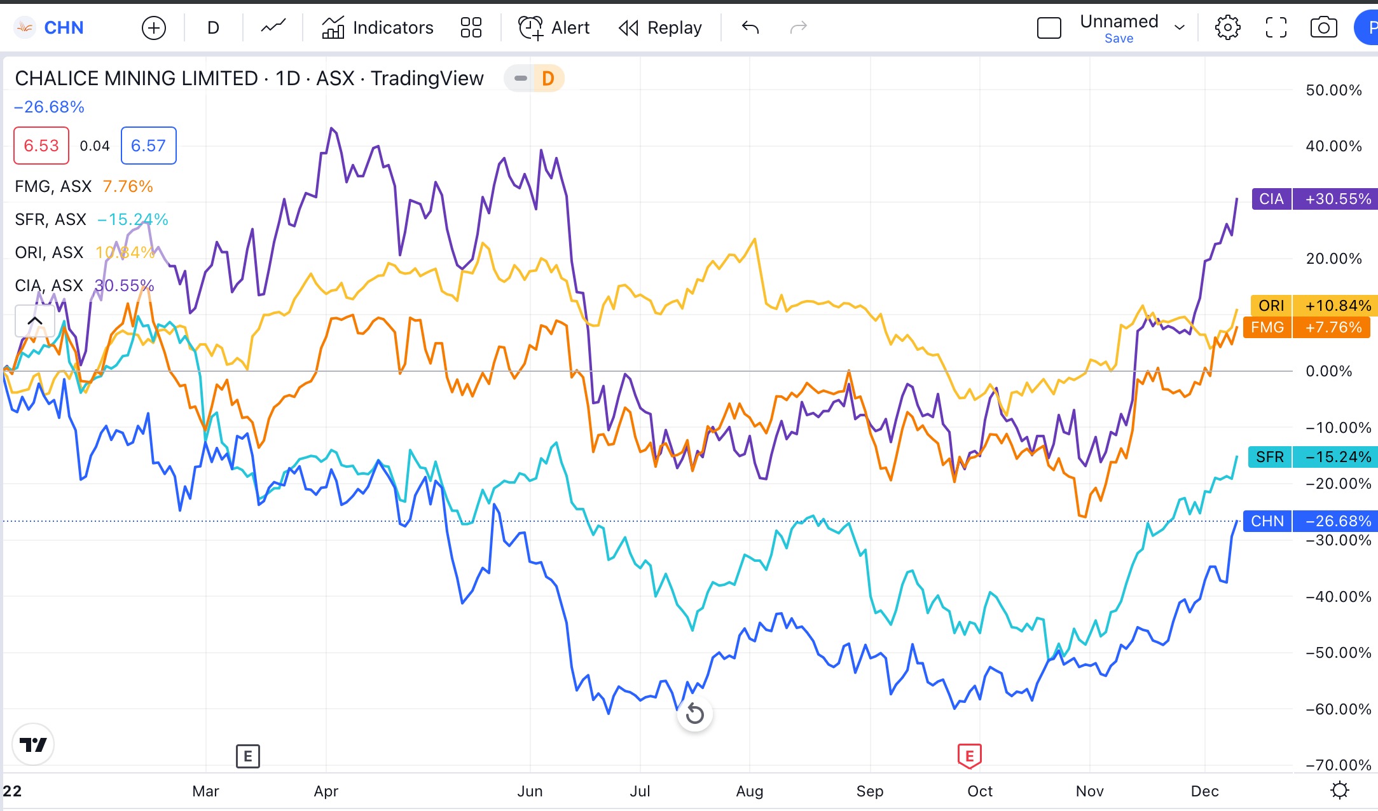This screenshot has height=811, width=1378.
Task: Click the add symbol plus icon
Action: 153,28
